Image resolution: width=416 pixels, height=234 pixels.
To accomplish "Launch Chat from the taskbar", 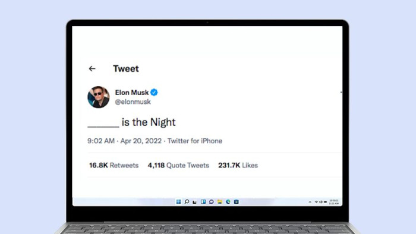I will (212, 202).
